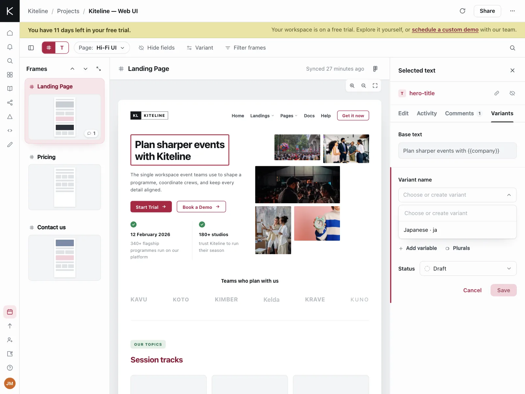Click the invite user sidebar icon
The image size is (525, 394).
pos(10,340)
